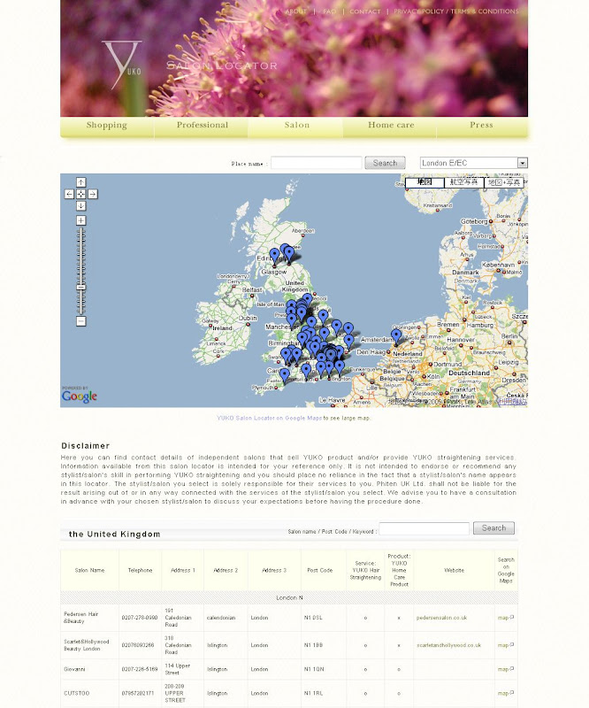Screen dimensions: 589x708
Task: Switch map to 航空写真 satellite view
Action: click(x=464, y=182)
